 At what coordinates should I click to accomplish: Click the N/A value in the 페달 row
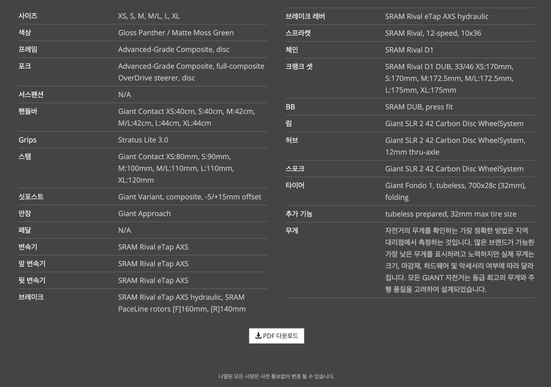click(x=124, y=230)
